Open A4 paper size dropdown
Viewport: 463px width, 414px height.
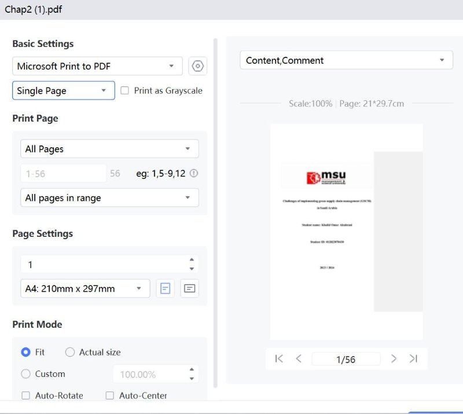[84, 288]
